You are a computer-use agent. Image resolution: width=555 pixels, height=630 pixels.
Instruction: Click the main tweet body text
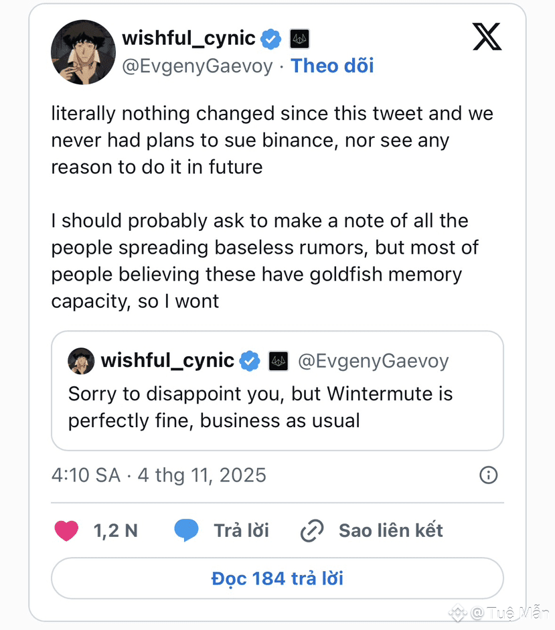coord(272,208)
